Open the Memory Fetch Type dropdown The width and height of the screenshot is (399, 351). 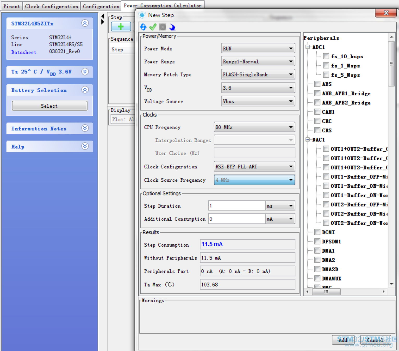click(x=258, y=74)
